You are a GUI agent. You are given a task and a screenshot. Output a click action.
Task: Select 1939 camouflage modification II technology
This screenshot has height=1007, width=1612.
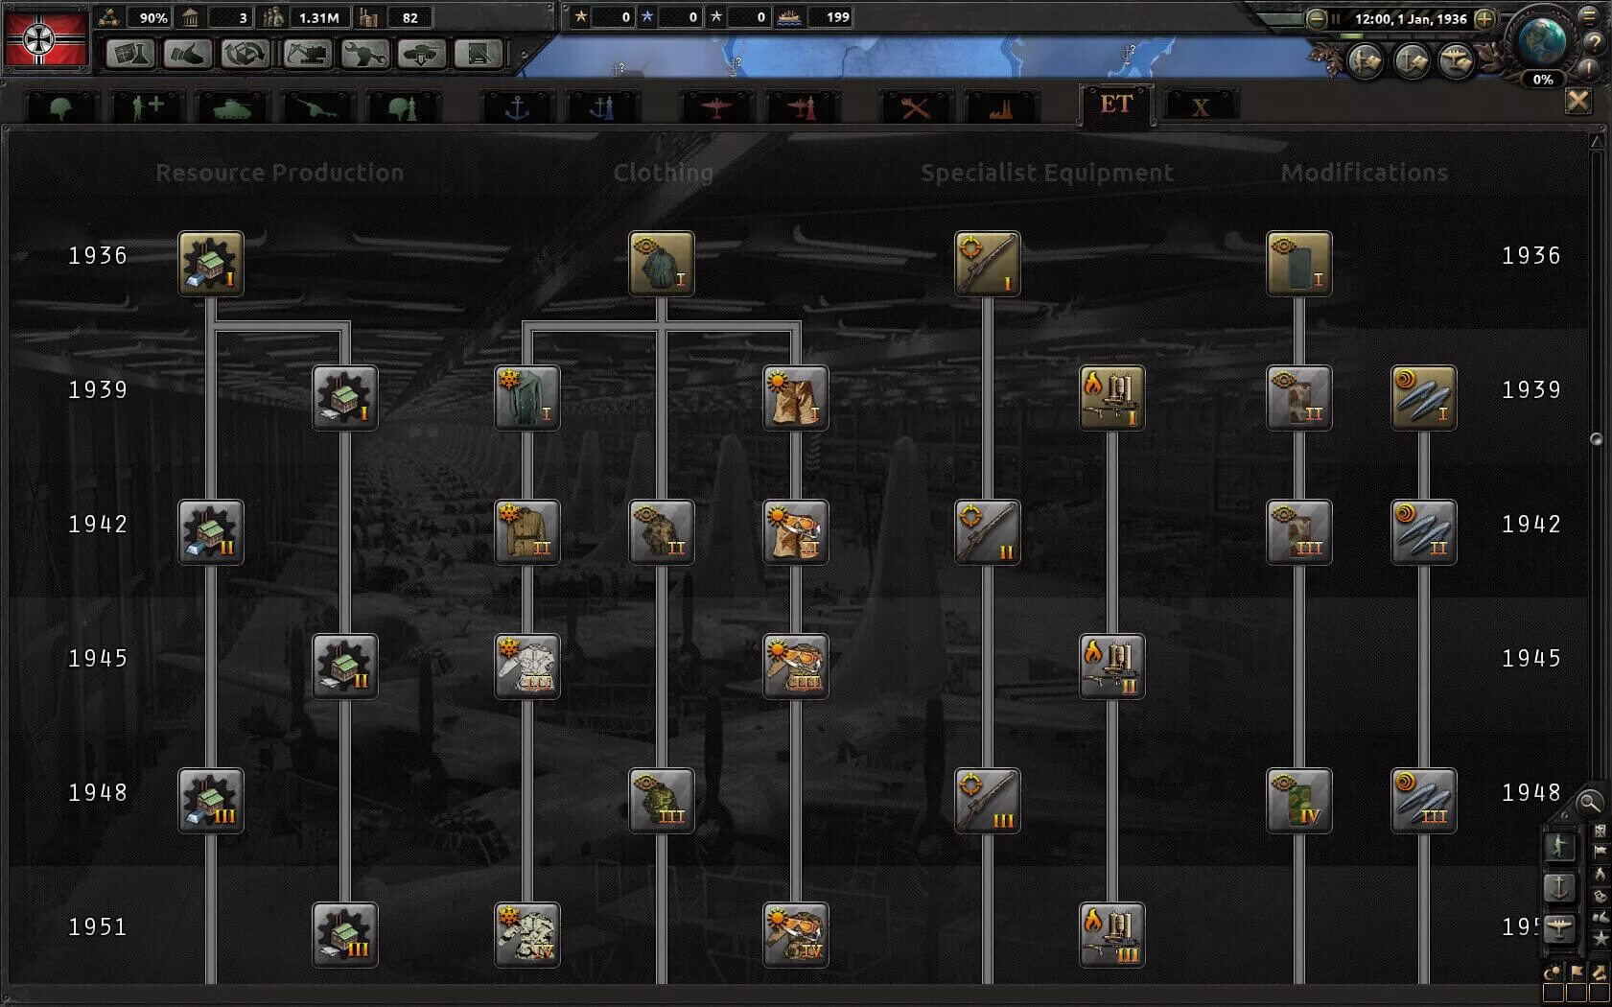pos(1299,397)
